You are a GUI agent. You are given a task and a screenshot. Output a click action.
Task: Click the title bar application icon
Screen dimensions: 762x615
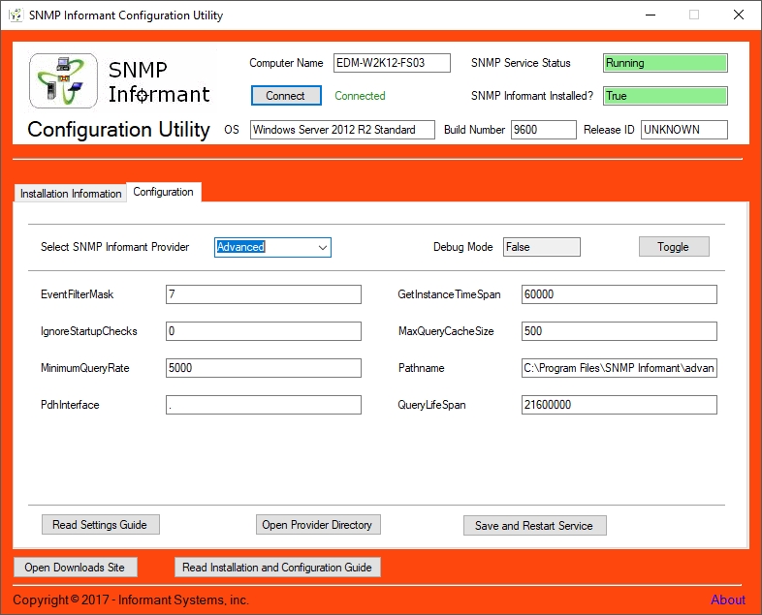16,15
